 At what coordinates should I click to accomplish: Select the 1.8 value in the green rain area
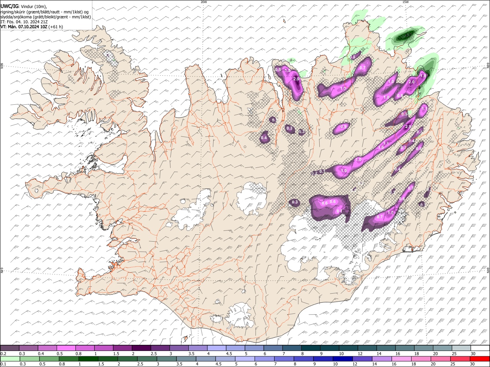tap(423, 76)
